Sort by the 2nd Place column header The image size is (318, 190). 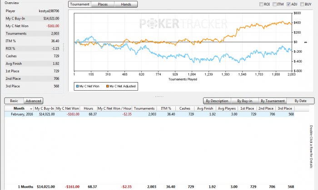pyautogui.click(x=266, y=108)
